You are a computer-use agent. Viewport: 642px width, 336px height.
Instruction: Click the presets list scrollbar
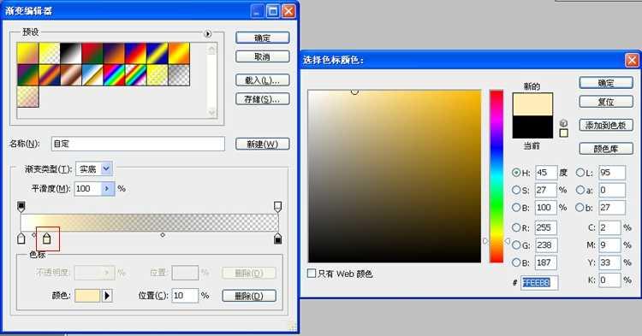click(x=211, y=81)
